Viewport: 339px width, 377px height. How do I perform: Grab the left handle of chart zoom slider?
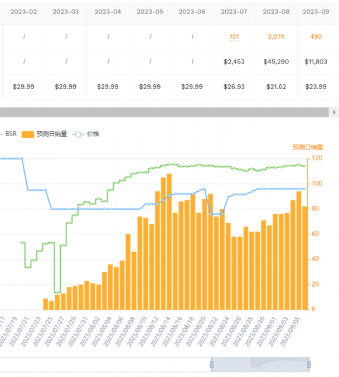click(211, 365)
